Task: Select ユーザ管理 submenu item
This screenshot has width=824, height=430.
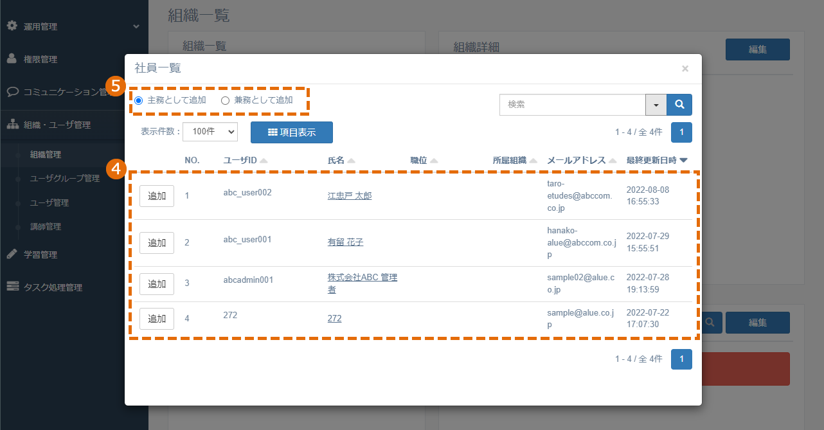Action: (x=49, y=202)
